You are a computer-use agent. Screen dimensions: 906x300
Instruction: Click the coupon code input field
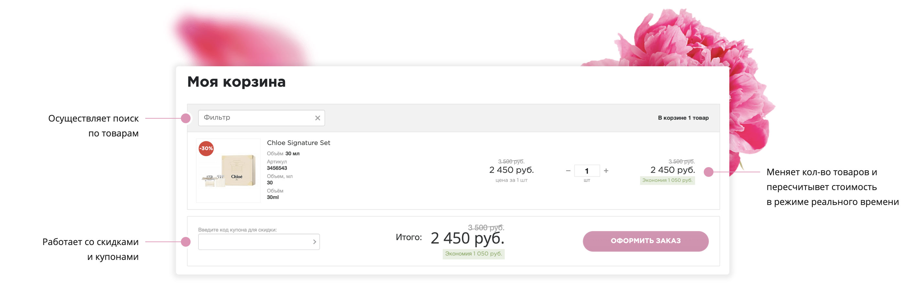254,242
